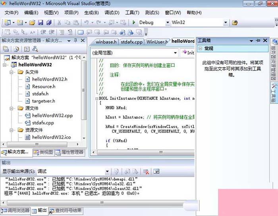278x216 pixels.
Task: Open the Debug configuration dropdown
Action: tap(168, 23)
